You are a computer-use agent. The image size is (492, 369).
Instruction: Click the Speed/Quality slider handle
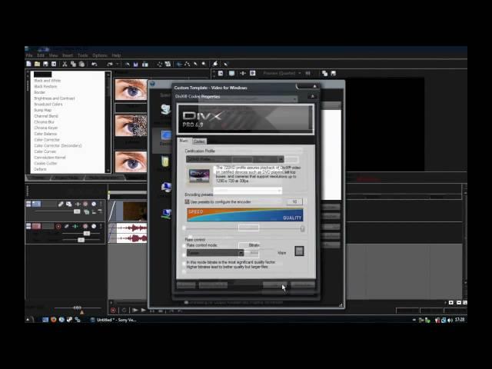[x=302, y=228]
